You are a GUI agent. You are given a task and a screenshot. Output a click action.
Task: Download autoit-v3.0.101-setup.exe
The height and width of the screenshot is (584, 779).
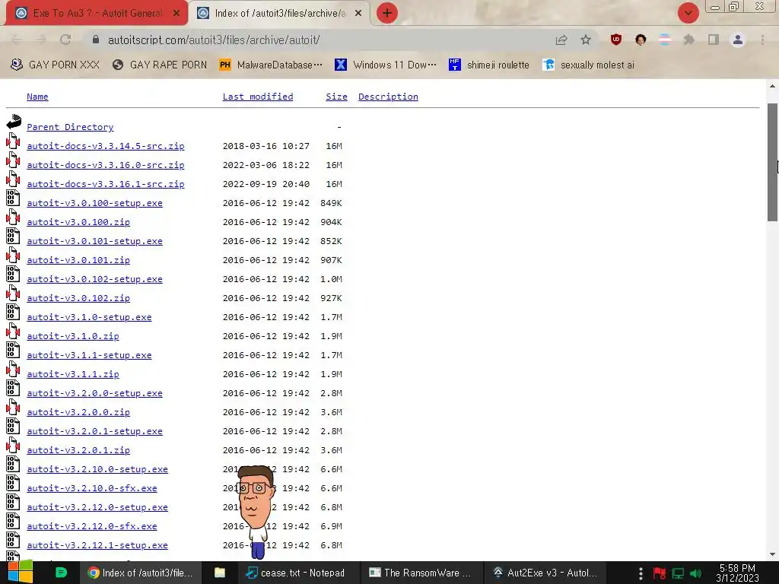(x=94, y=241)
